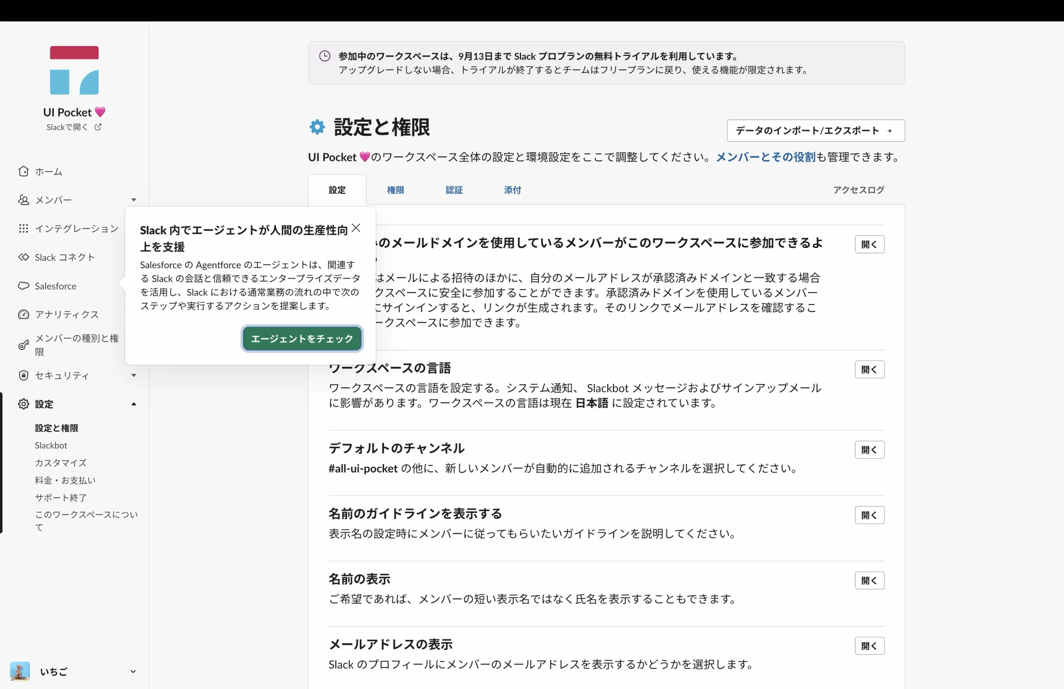This screenshot has height=689, width=1064.
Task: Open the アクセスログ tab
Action: pos(858,190)
